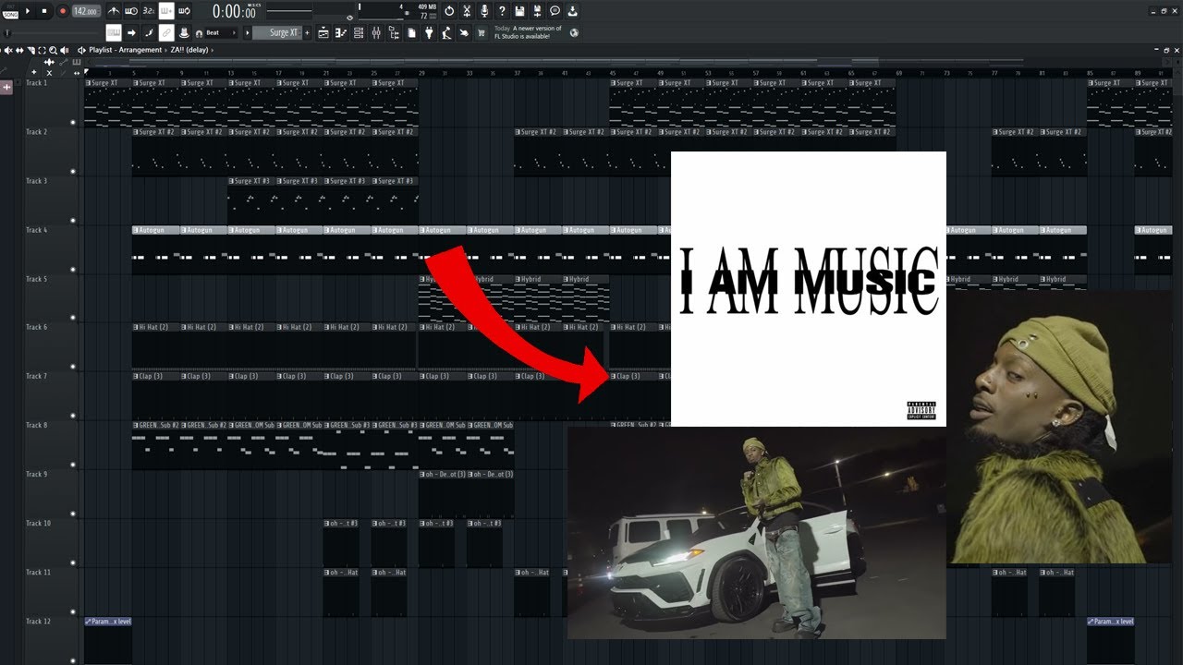Click the 0:00:00 time display
This screenshot has width=1183, height=665.
point(235,11)
